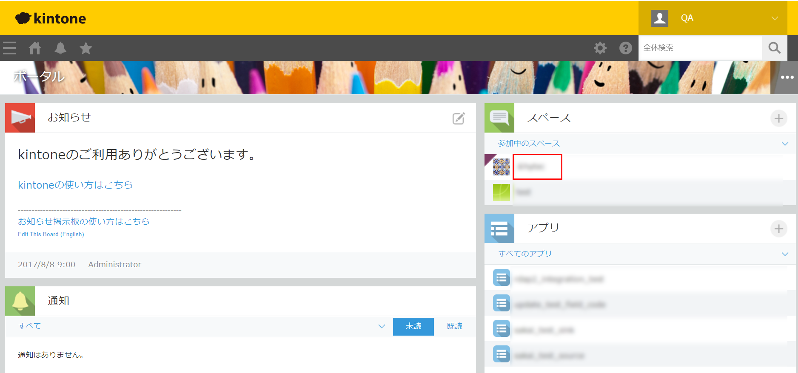Open kintoneの使い方はこちら link
Screen dimensions: 798x373
pos(75,185)
